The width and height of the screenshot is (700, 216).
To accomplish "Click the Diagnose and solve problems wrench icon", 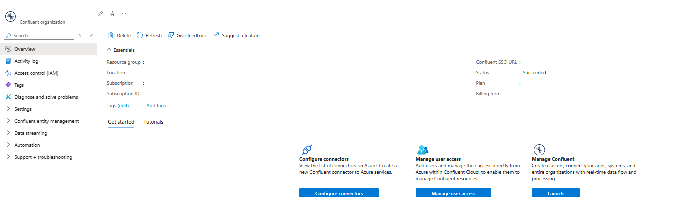I will click(8, 97).
